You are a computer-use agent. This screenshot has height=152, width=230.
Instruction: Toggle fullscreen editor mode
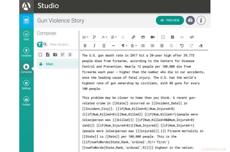point(163,37)
